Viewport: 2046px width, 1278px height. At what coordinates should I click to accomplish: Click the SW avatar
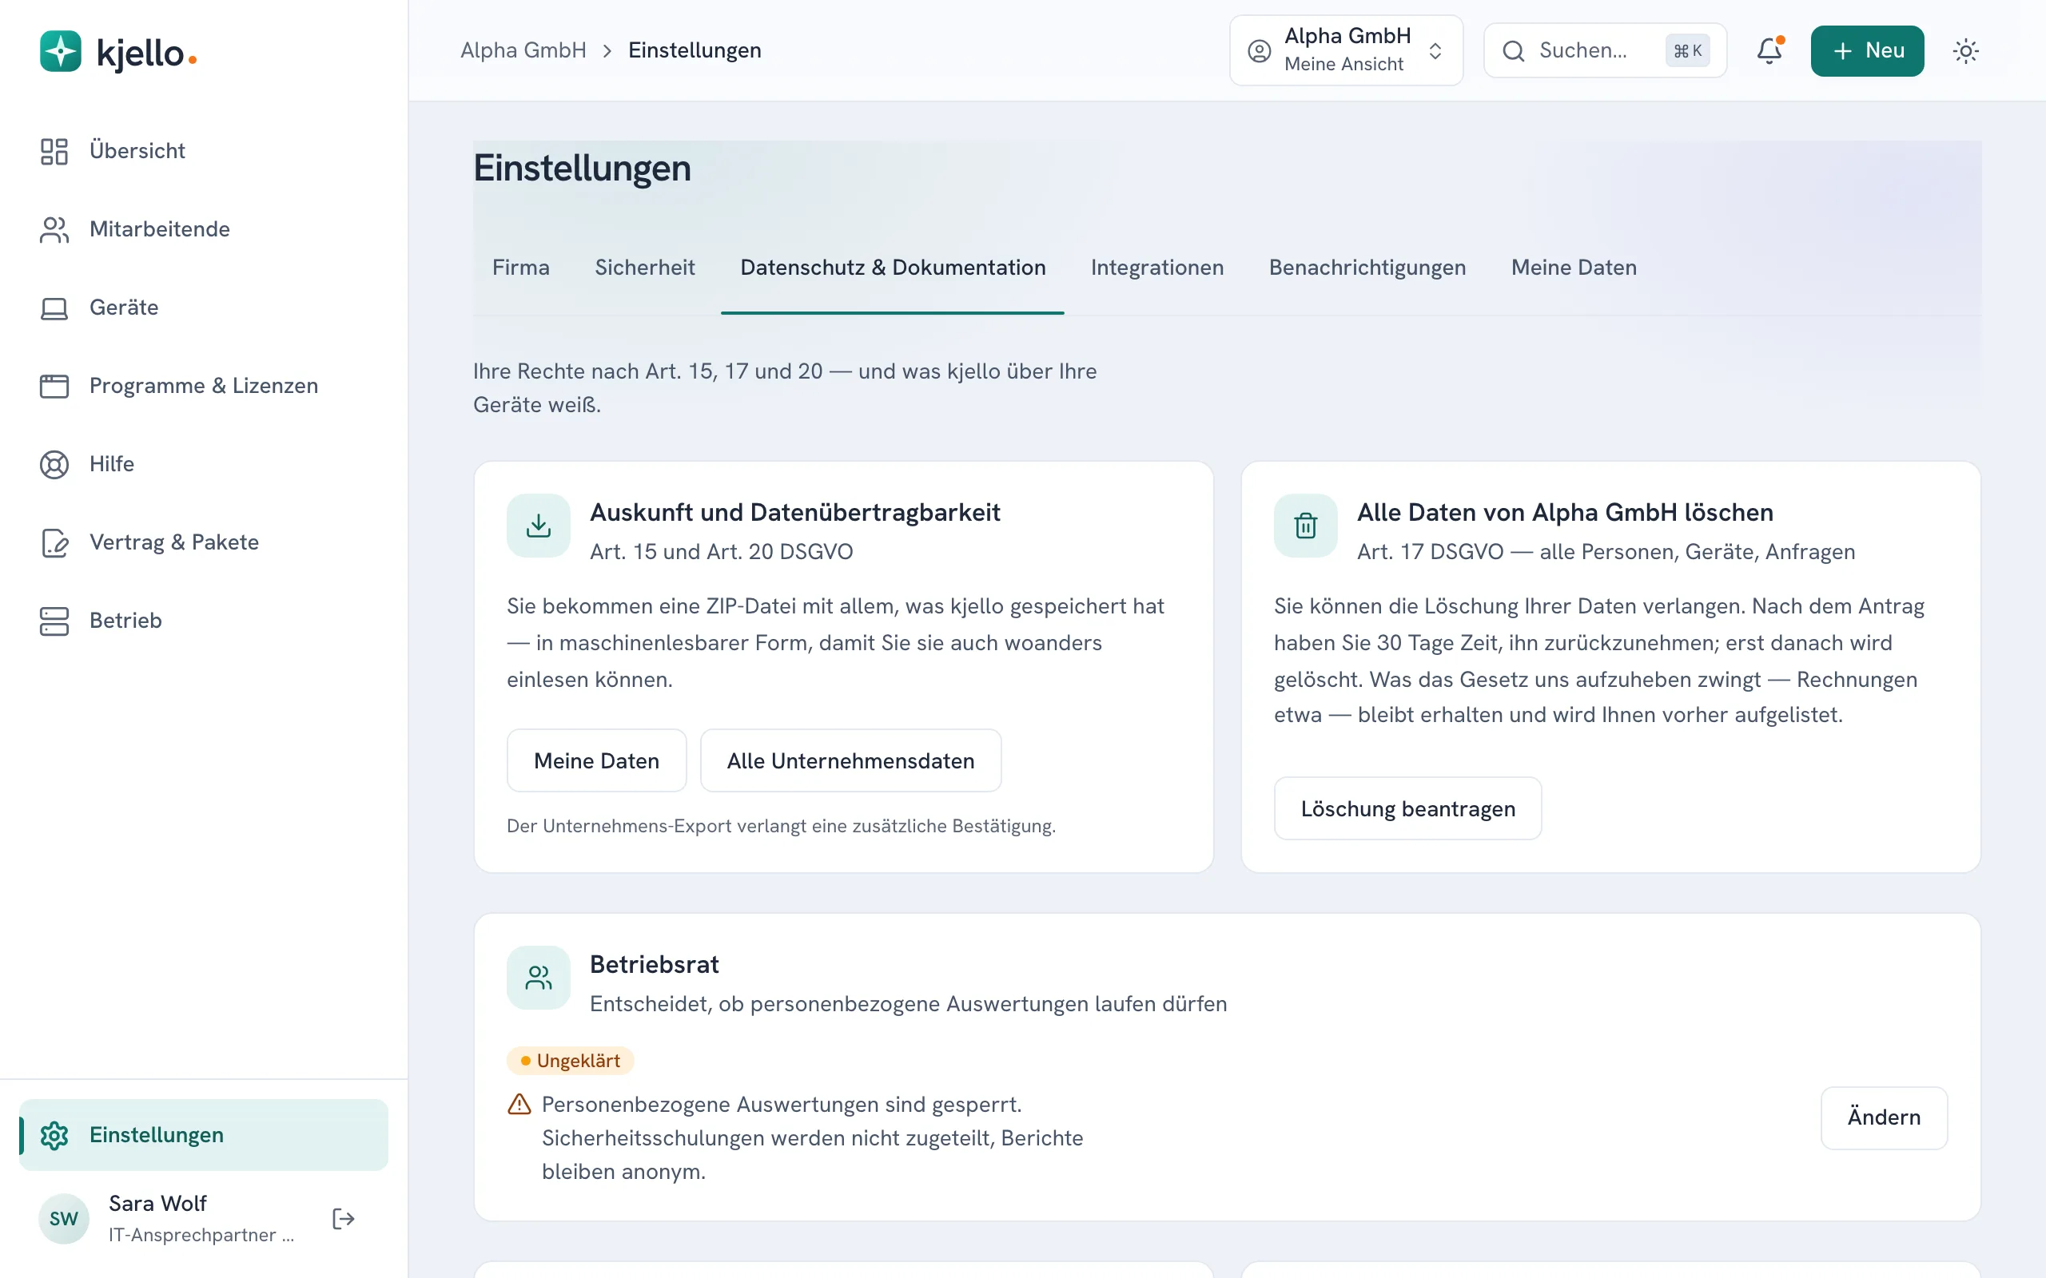(63, 1219)
